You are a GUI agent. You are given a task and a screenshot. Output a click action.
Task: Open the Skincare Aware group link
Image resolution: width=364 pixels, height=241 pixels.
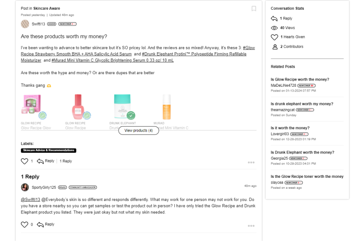click(47, 9)
